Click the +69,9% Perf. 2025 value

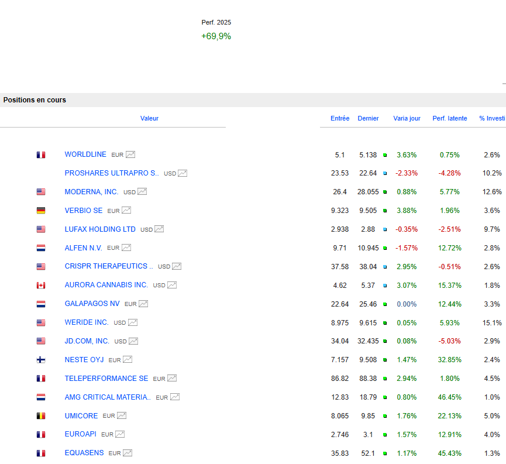pyautogui.click(x=216, y=36)
